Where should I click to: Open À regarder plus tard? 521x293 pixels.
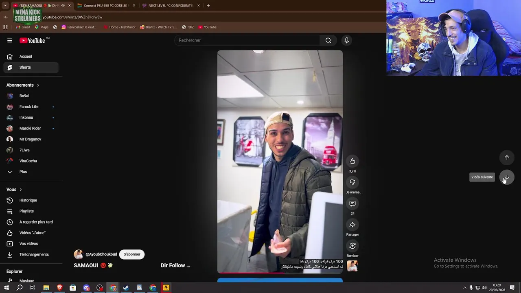coord(31,222)
